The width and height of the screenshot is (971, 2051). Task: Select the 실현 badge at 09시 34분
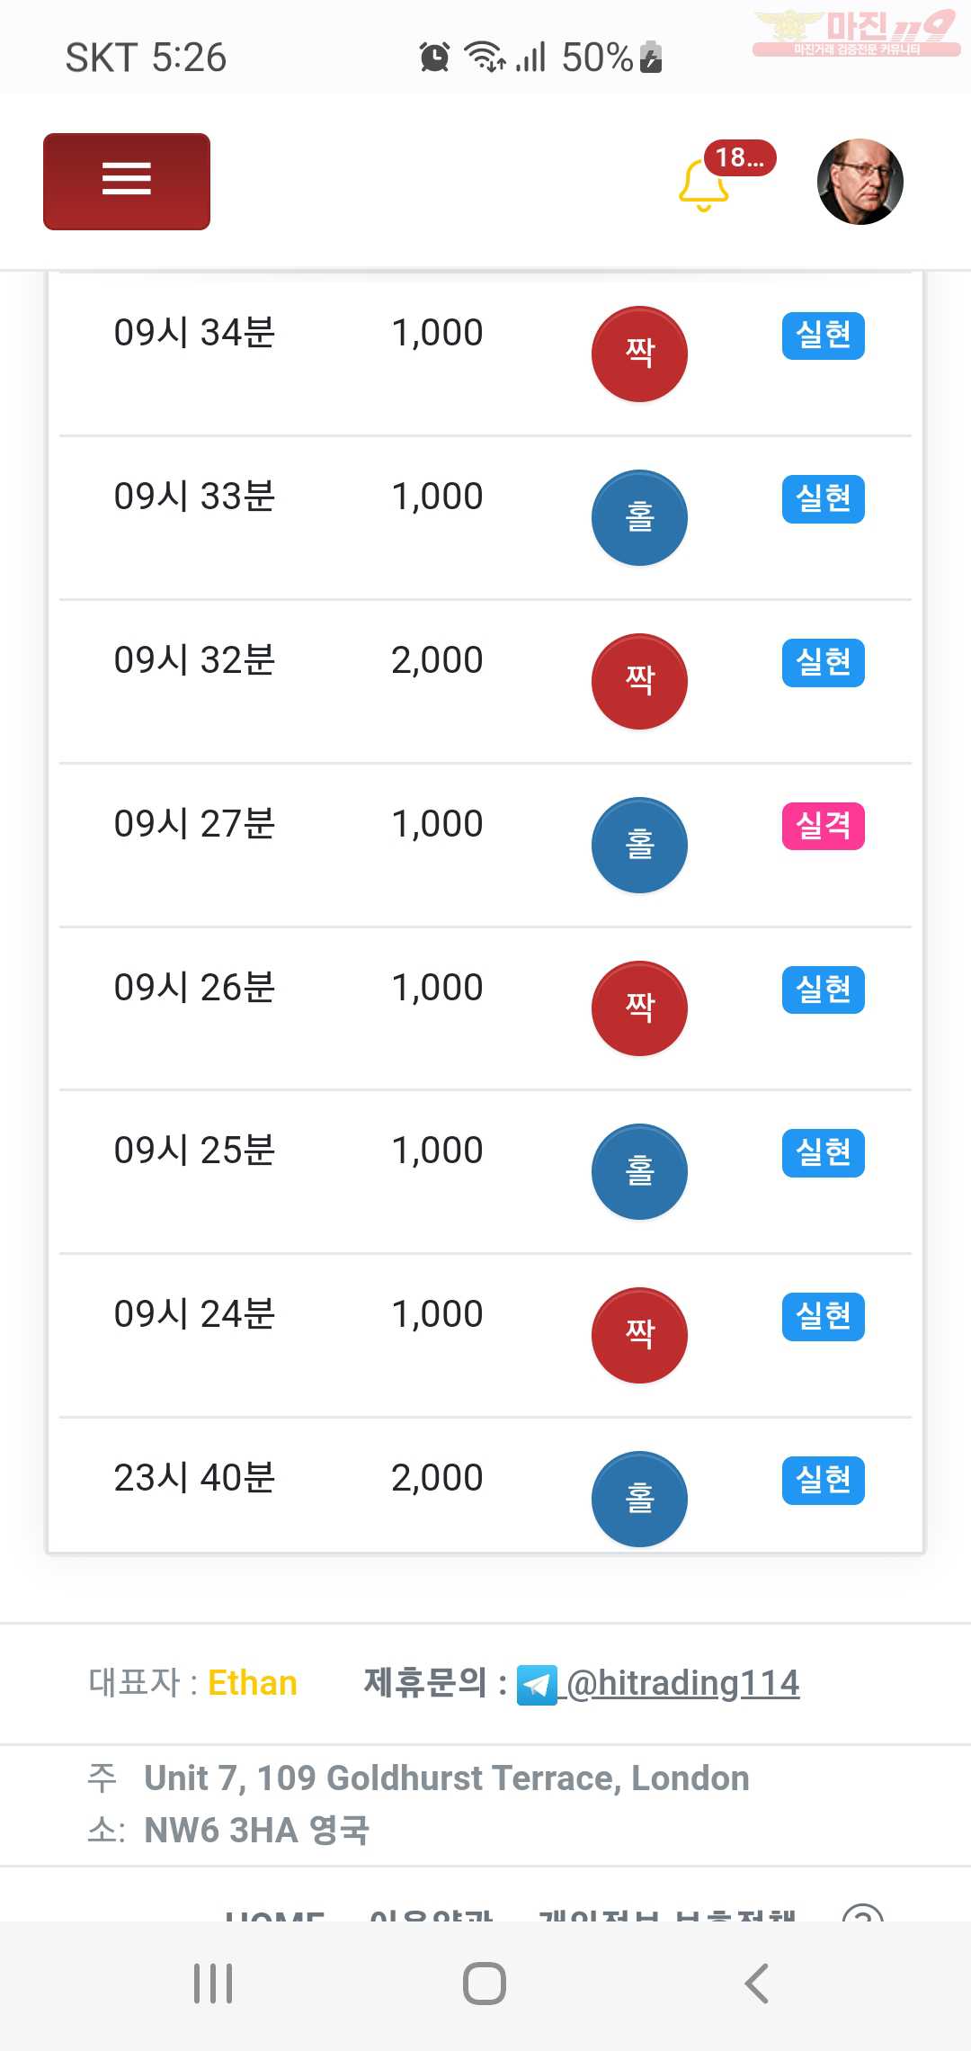tap(824, 336)
